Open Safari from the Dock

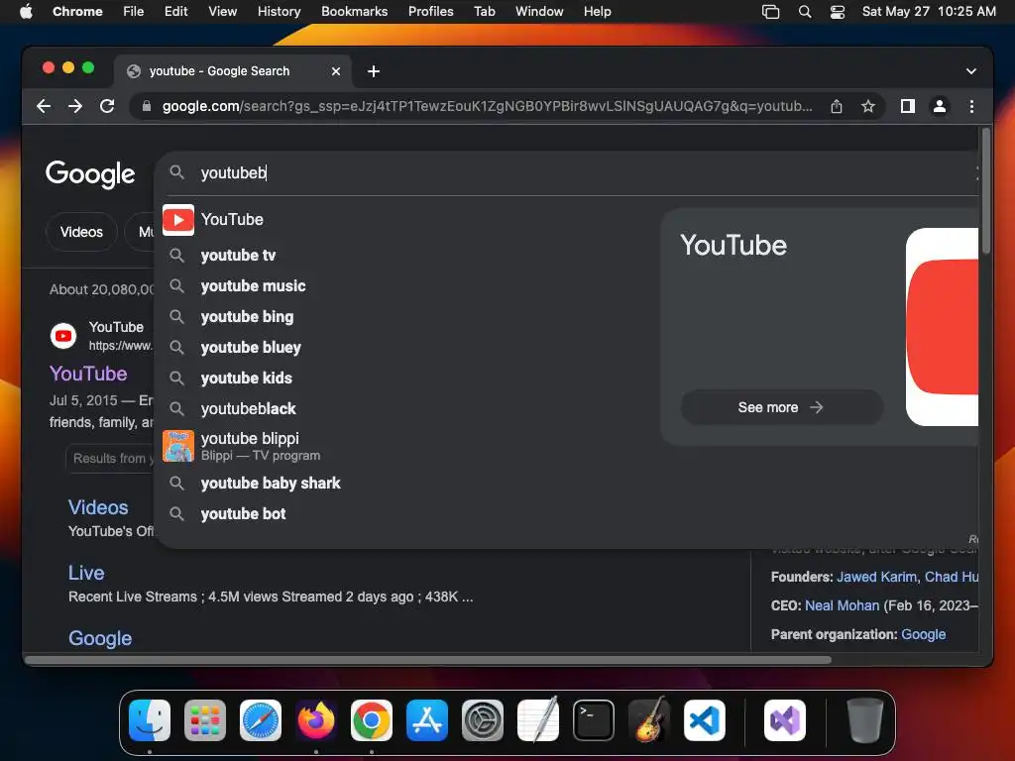tap(261, 720)
